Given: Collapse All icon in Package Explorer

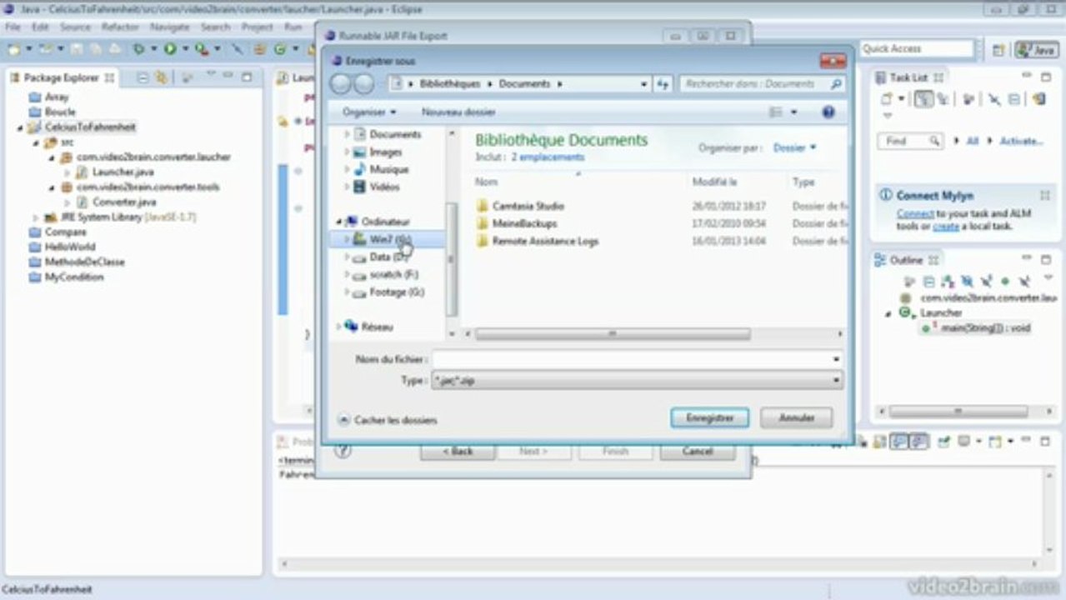Looking at the screenshot, I should (143, 77).
